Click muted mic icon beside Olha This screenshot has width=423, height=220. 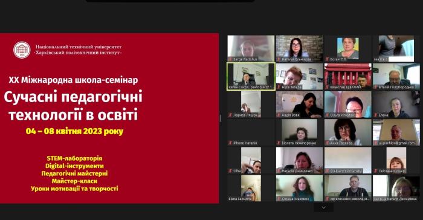230,171
